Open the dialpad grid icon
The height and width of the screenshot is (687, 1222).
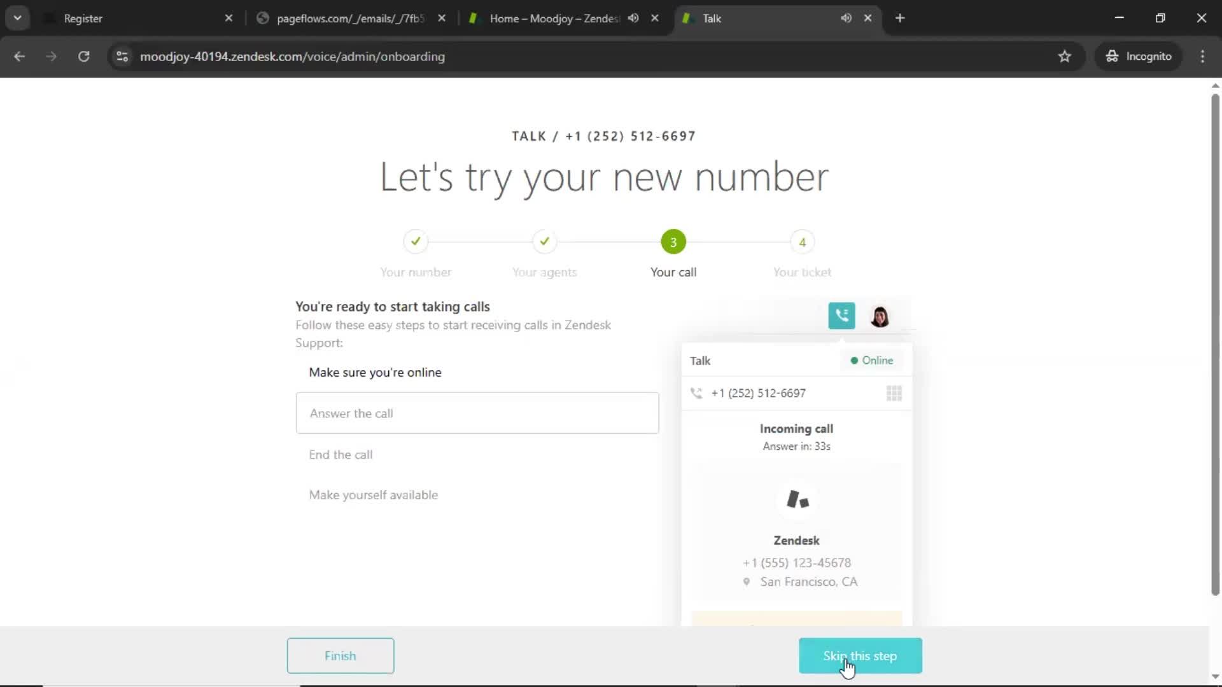tap(894, 393)
